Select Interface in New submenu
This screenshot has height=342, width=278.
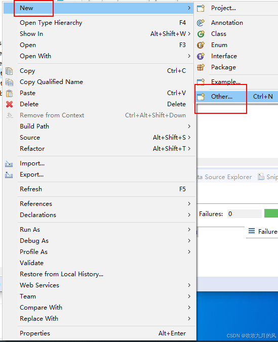click(x=236, y=56)
